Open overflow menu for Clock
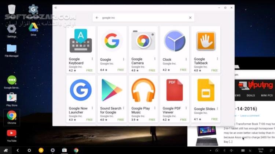The width and height of the screenshot is (275, 154). pyautogui.click(x=186, y=59)
